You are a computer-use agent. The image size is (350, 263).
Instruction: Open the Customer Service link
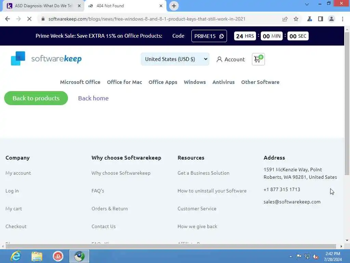(x=197, y=209)
